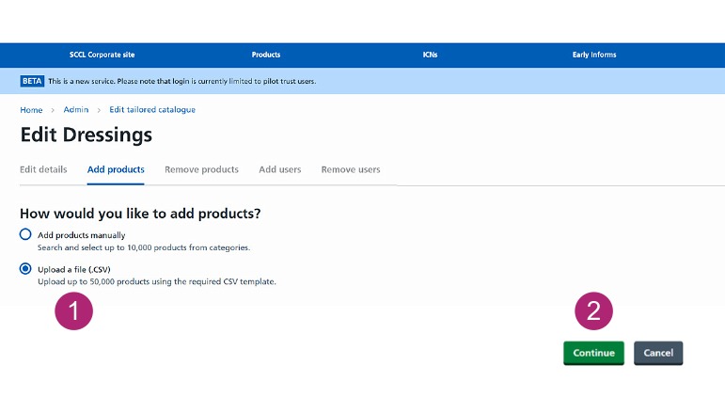Open the Add users tab
725x413 pixels.
279,169
